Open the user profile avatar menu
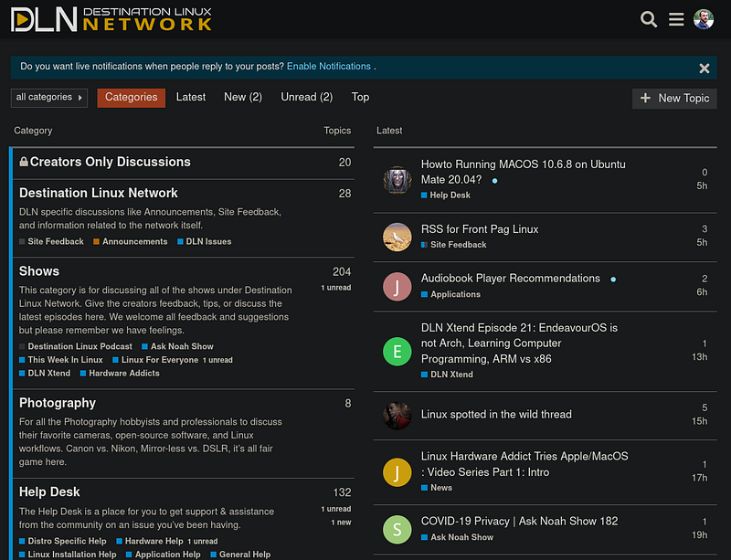The image size is (731, 560). (x=704, y=19)
